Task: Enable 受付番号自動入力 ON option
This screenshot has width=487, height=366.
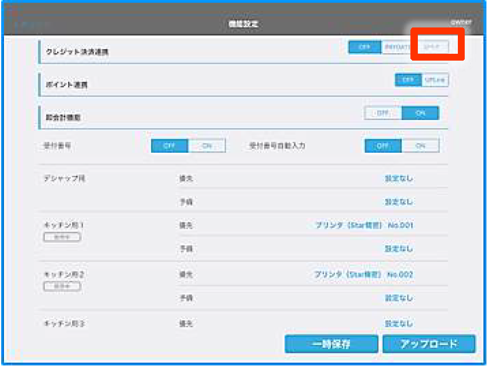Action: pos(420,146)
